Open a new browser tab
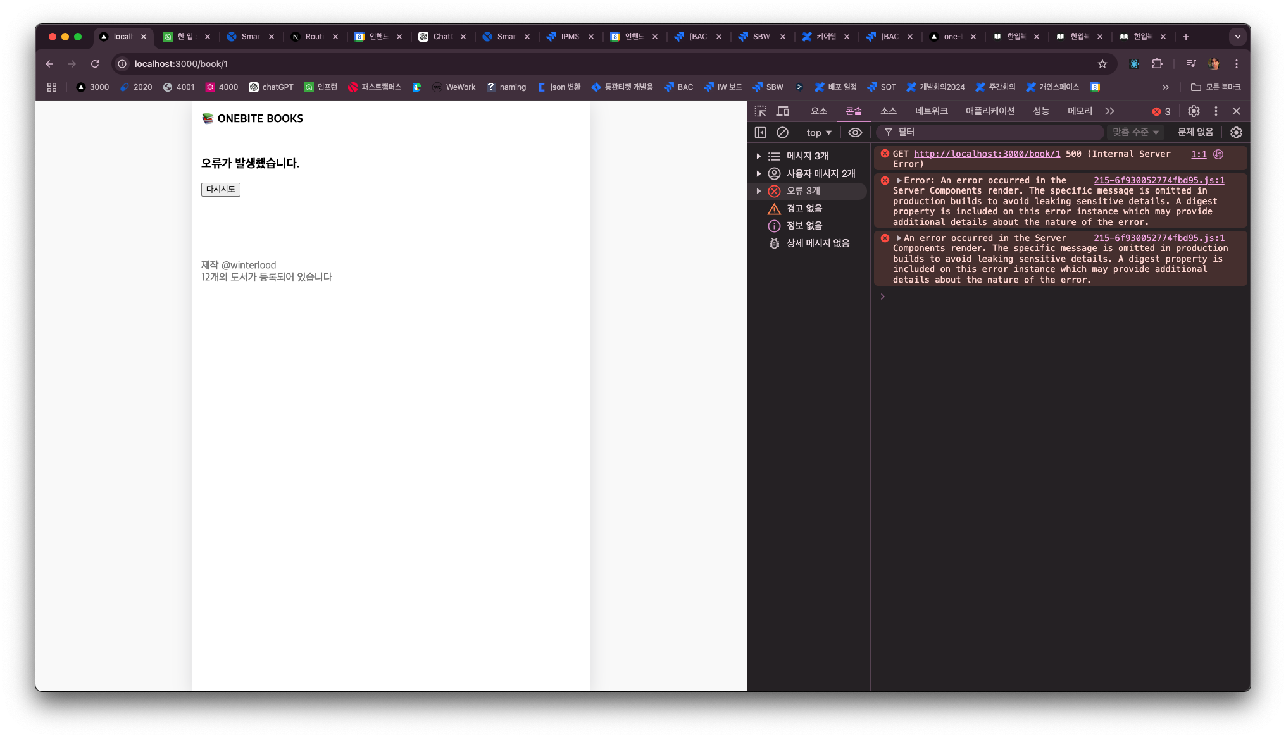 pyautogui.click(x=1186, y=37)
